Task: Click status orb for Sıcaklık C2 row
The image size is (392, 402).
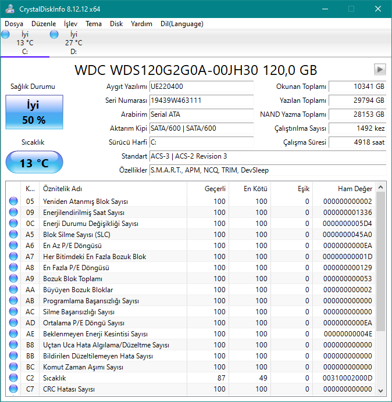Action: click(x=13, y=378)
